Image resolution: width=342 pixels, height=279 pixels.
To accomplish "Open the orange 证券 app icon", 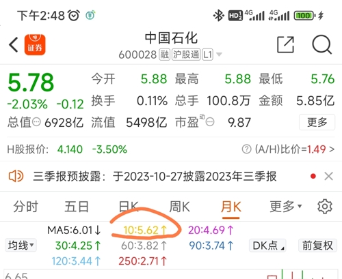I will pos(35,45).
